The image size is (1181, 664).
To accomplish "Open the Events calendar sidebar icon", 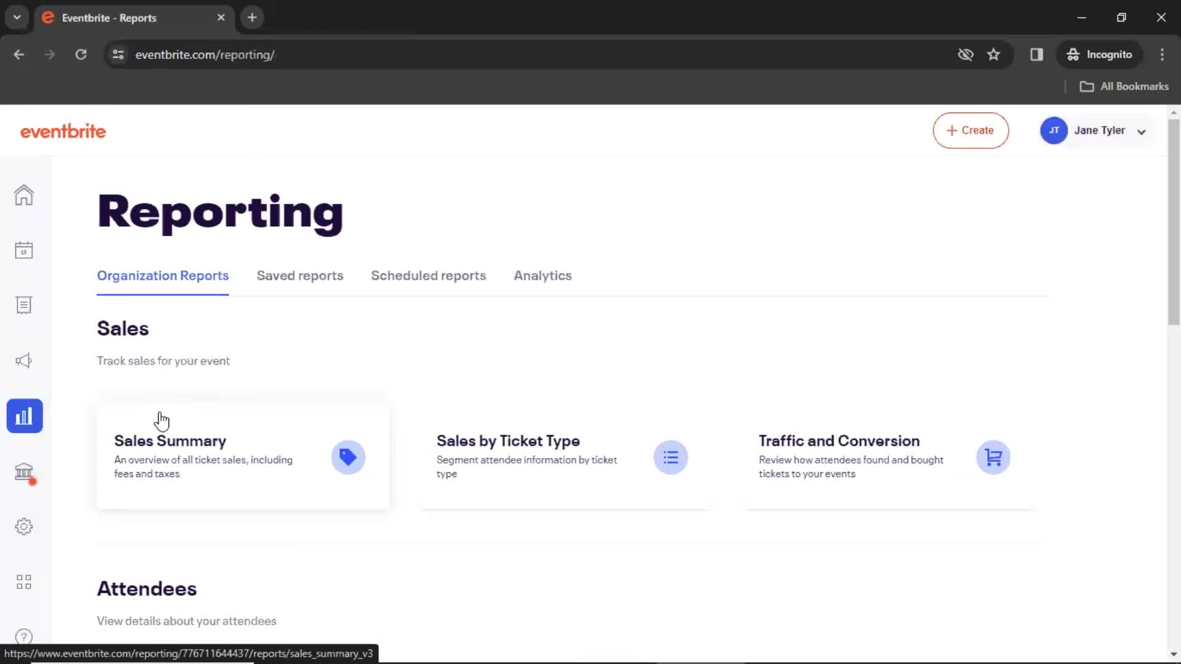I will 24,250.
